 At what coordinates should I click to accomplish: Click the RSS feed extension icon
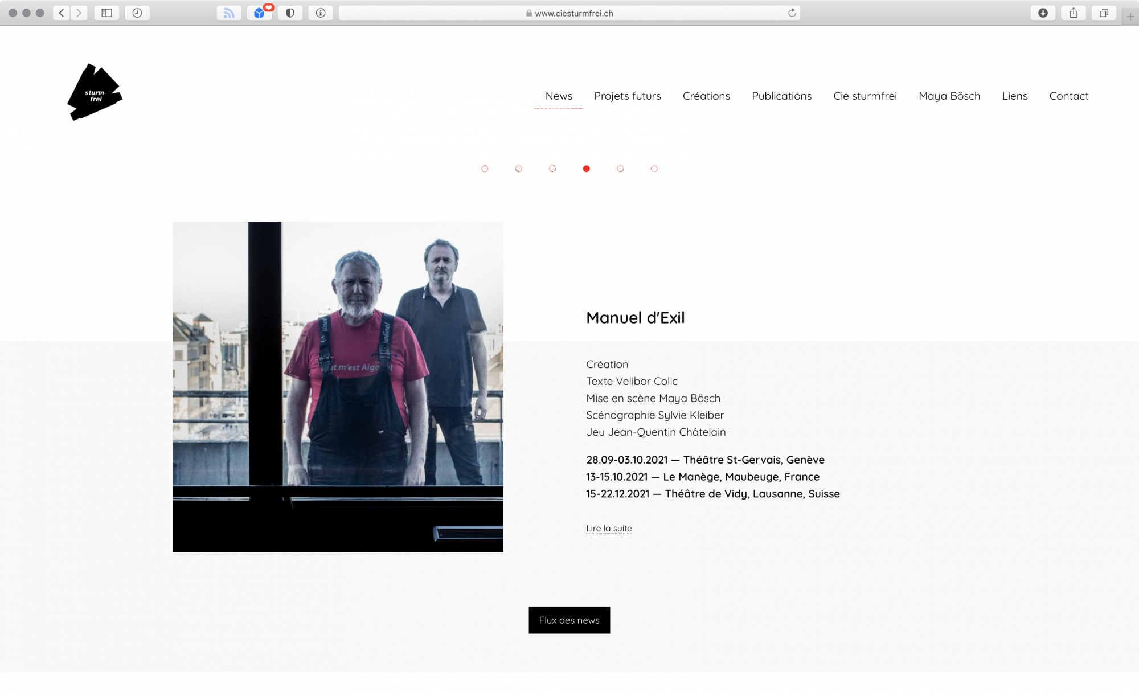click(x=229, y=13)
